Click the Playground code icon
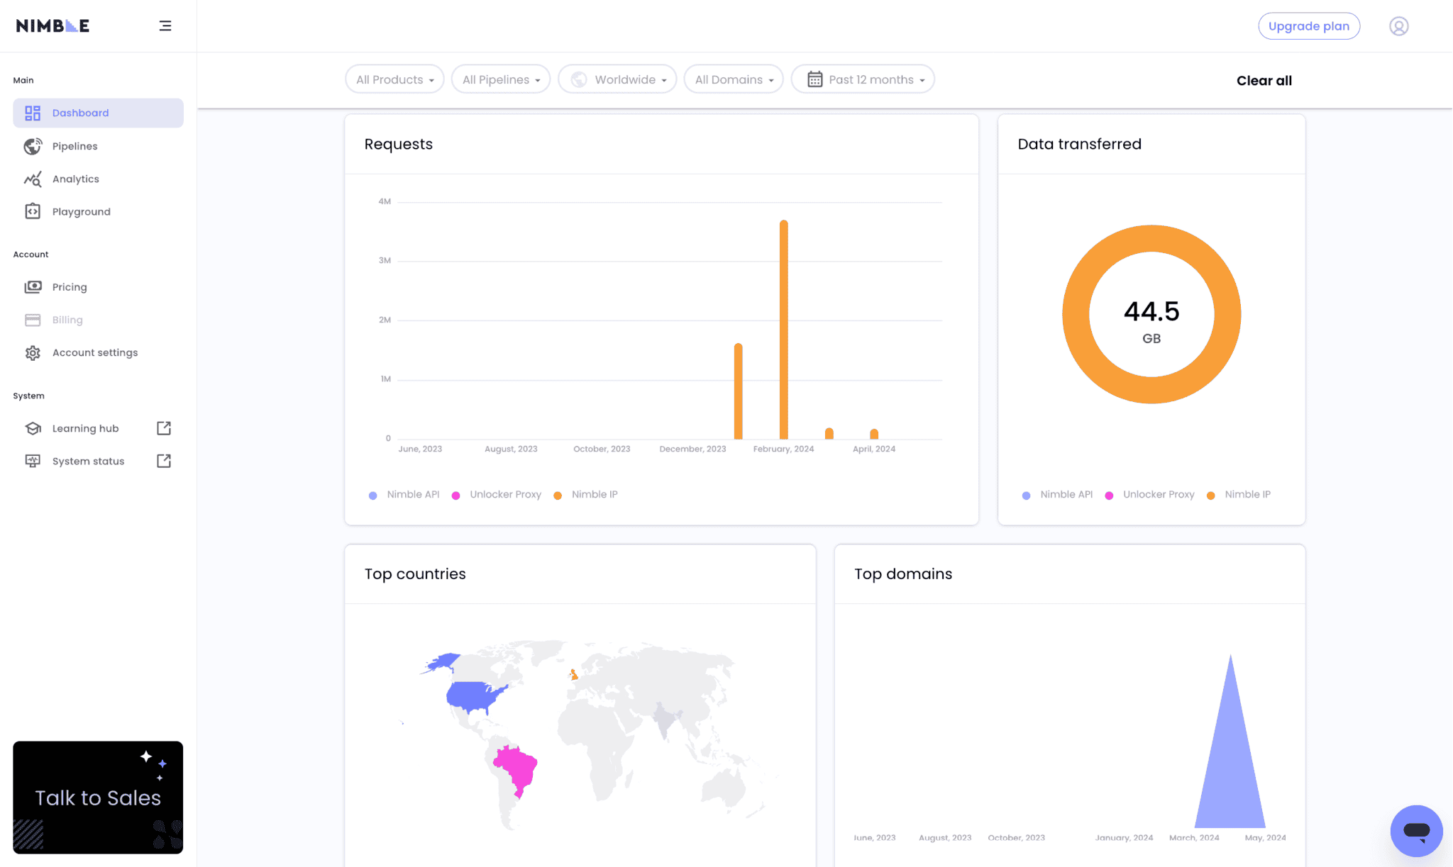The width and height of the screenshot is (1453, 867). (x=33, y=212)
